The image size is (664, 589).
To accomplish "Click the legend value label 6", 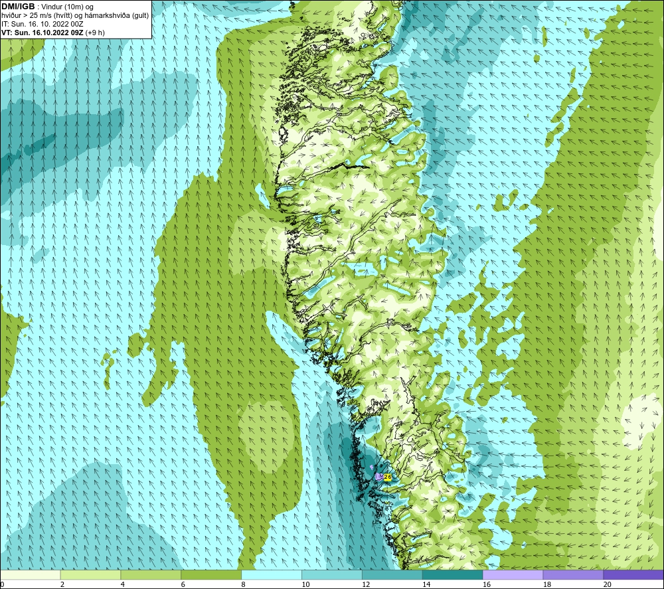I will tap(183, 585).
